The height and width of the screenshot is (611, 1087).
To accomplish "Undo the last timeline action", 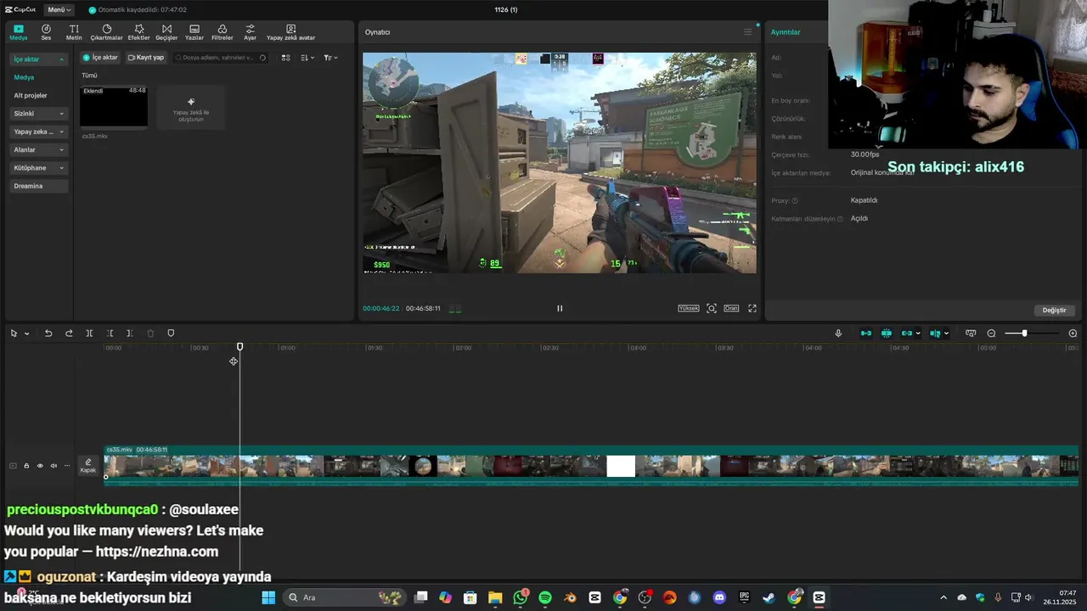I will click(x=48, y=334).
